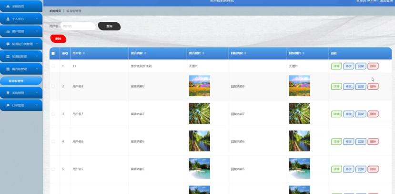Click 删除 for the 用户名8 row
Viewport: 395px width, 194px height.
point(373,86)
